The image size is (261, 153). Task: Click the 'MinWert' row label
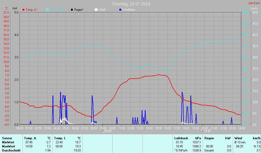[8, 142]
